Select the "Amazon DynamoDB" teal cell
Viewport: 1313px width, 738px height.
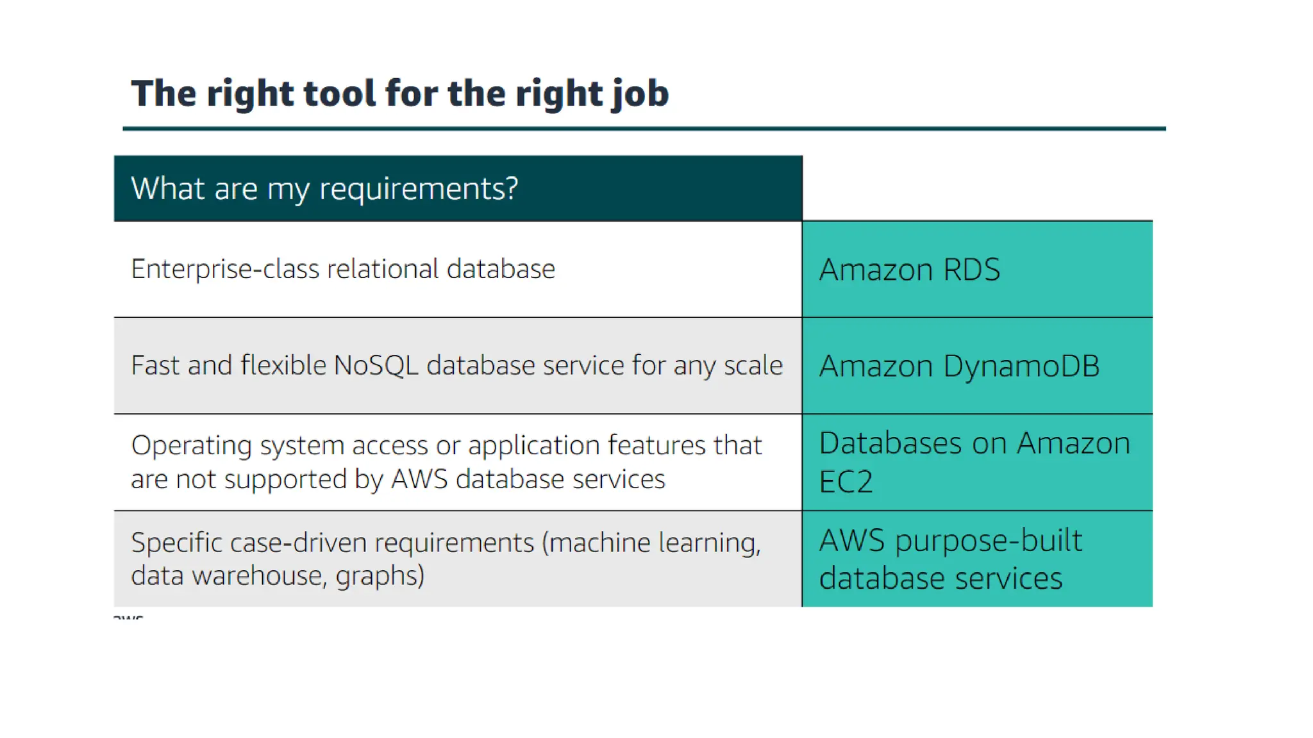pos(976,366)
